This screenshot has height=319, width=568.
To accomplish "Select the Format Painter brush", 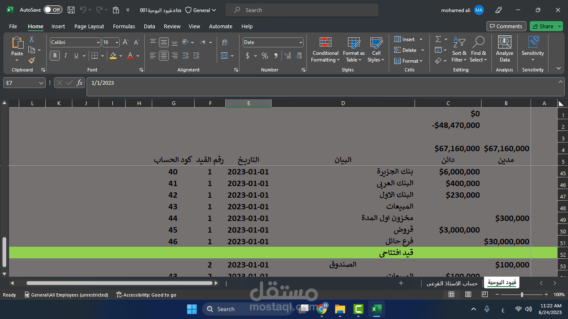I will tap(32, 60).
